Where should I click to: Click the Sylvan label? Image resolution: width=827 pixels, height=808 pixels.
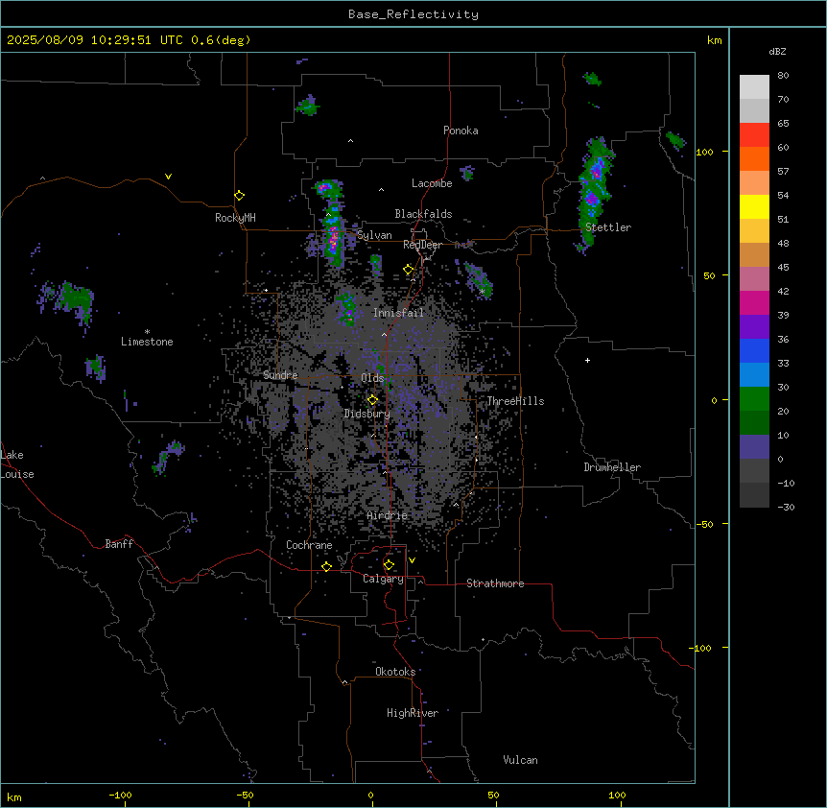pos(374,235)
